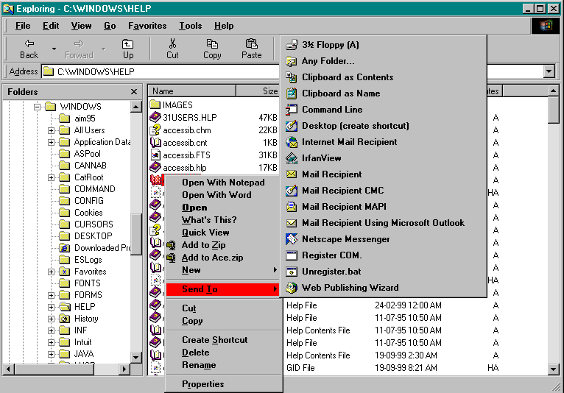Click the Copy toolbar icon
The image size is (564, 393).
(212, 44)
